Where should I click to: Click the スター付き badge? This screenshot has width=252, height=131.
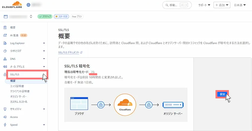(61, 16)
